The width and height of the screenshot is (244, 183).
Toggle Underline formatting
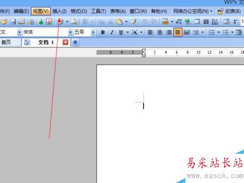point(121,32)
